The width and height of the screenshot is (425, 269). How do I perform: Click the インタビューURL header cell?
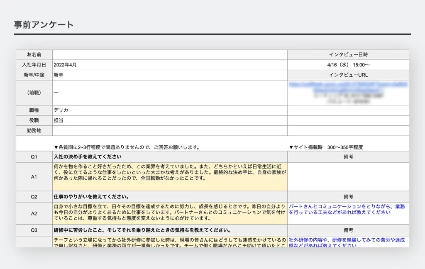coord(348,75)
